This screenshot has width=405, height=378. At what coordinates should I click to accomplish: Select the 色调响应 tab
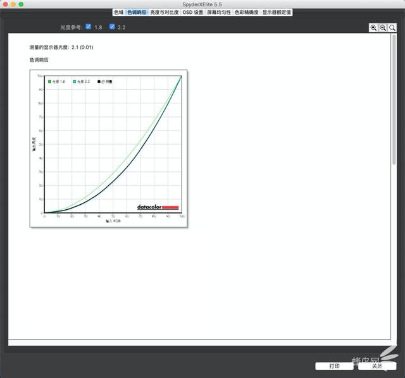(137, 13)
